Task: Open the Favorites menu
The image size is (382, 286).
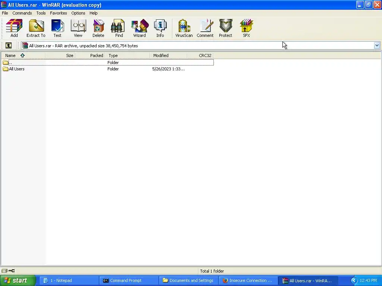Action: click(x=59, y=13)
